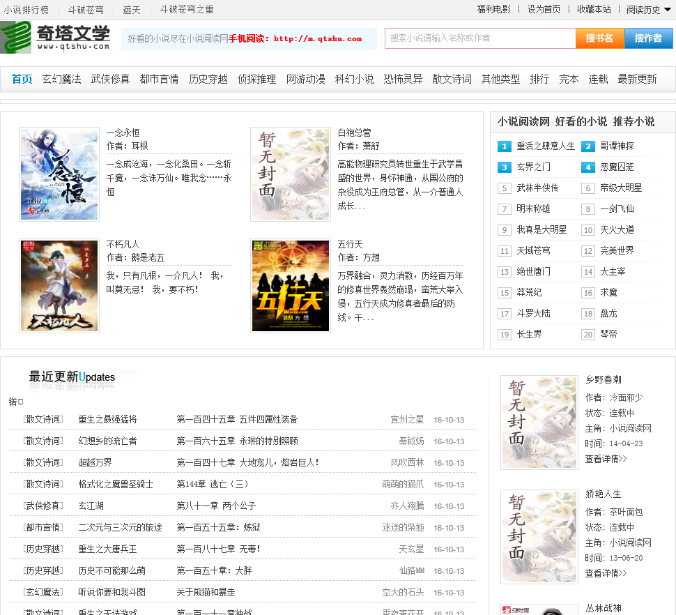Open 超越万界 in updates list
Viewport: 676px width, 615px height.
click(x=95, y=462)
